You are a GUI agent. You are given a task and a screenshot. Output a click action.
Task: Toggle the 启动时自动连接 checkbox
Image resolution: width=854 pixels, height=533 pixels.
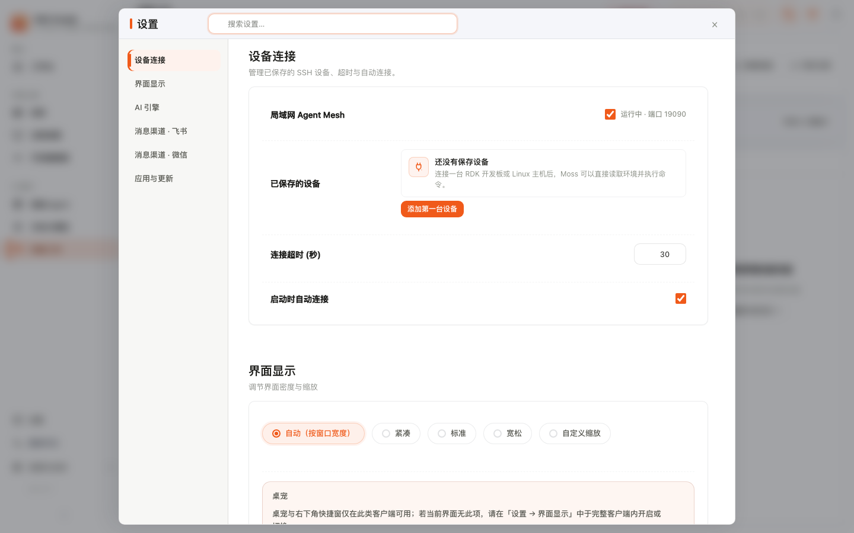click(x=681, y=298)
